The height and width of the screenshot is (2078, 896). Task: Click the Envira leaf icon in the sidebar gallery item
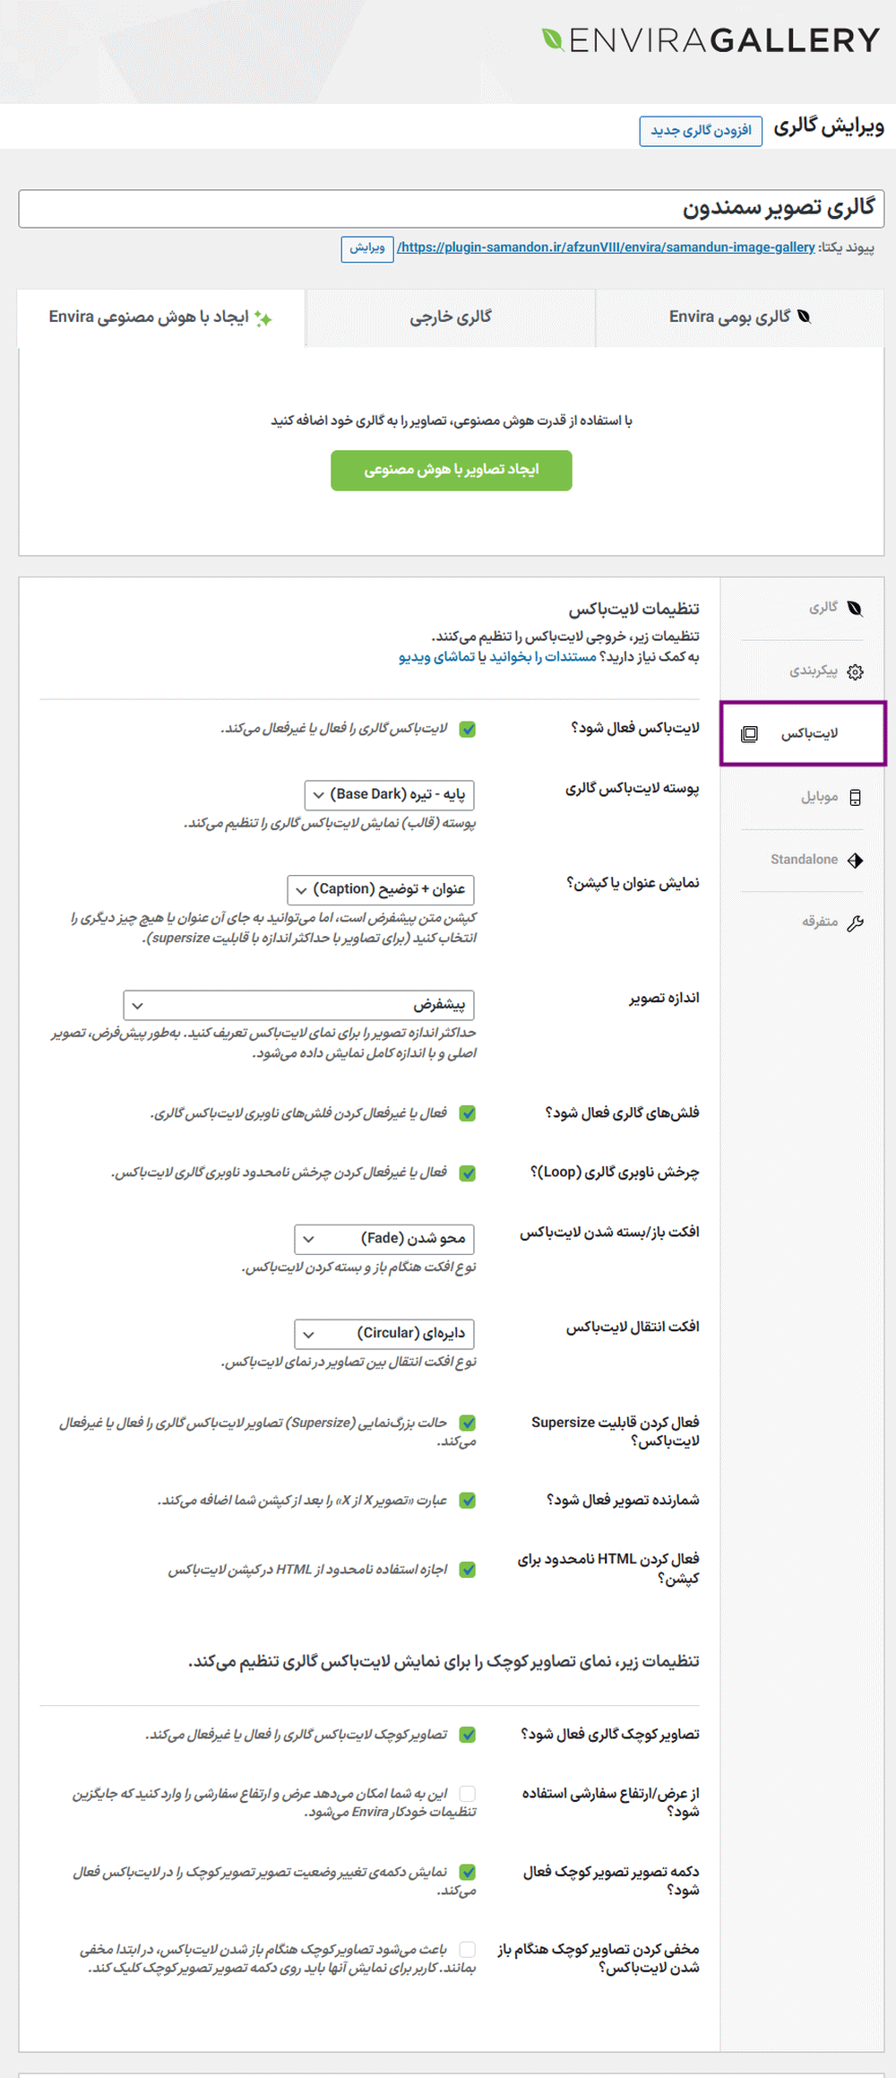click(x=855, y=609)
